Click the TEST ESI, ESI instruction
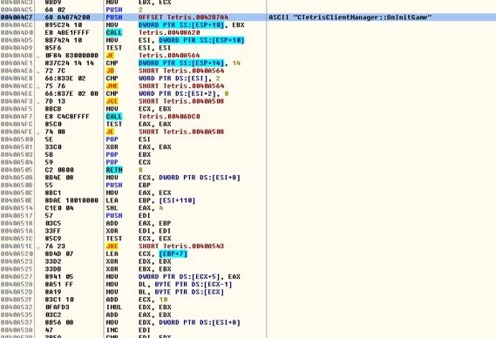The width and height of the screenshot is (496, 338). [139, 48]
